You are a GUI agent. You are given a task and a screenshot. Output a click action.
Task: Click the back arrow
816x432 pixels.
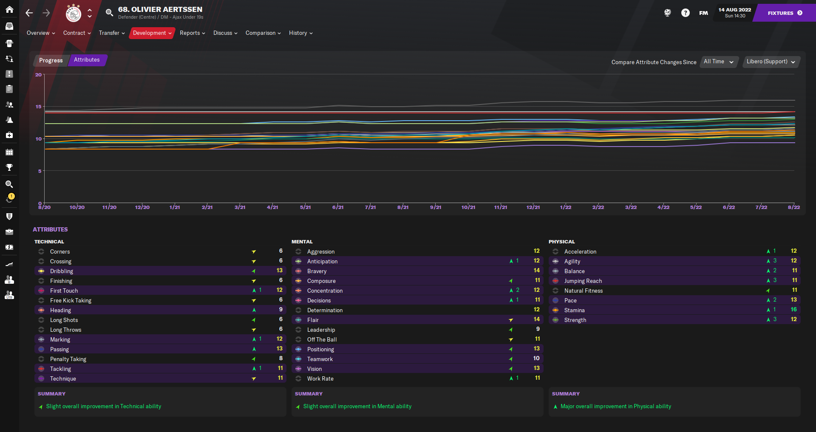[x=29, y=13]
